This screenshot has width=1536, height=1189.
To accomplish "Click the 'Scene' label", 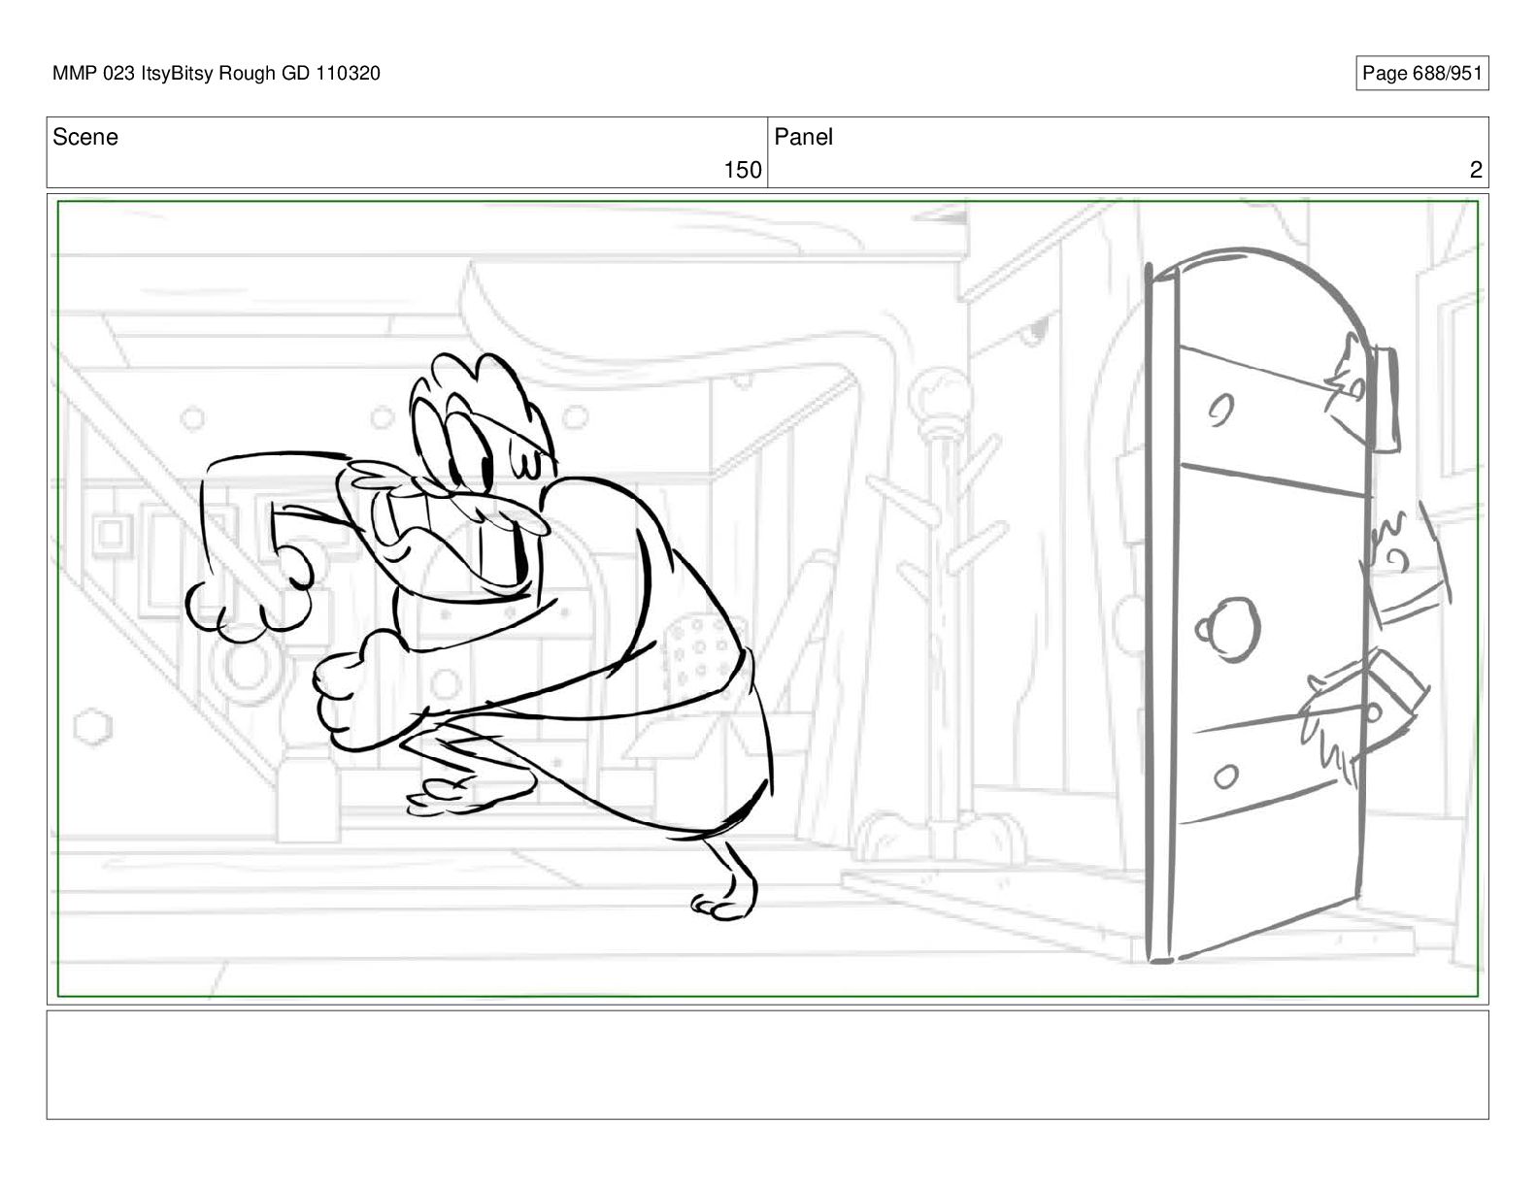I will click(x=85, y=138).
